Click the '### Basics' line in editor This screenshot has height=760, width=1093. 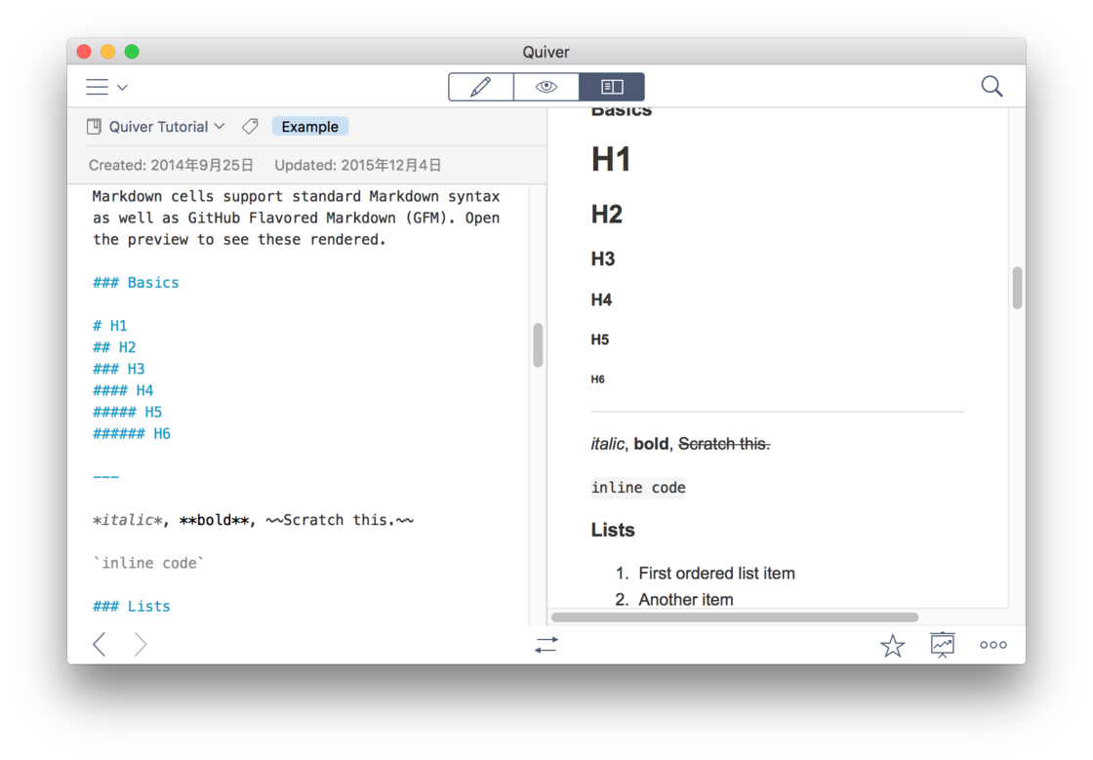[136, 283]
